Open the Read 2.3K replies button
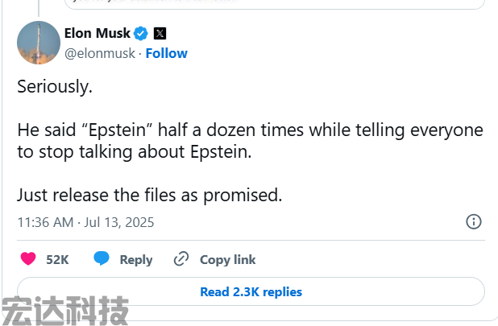The height and width of the screenshot is (326, 498). click(251, 291)
